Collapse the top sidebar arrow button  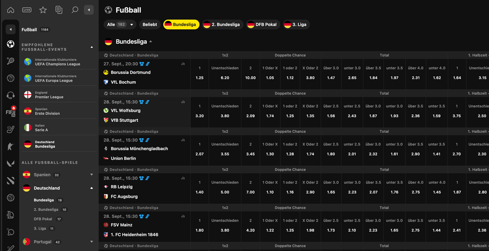[89, 10]
